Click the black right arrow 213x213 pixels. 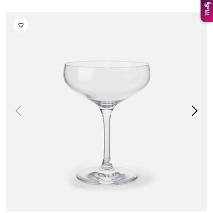(x=194, y=111)
